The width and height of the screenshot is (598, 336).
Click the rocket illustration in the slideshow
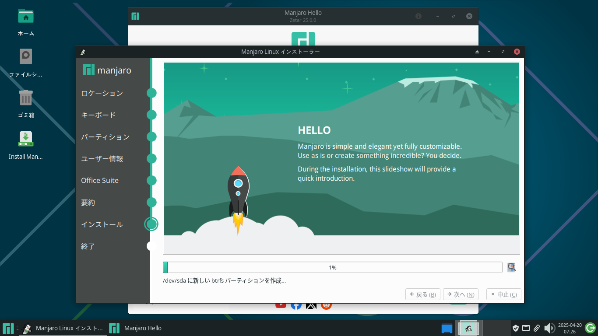(x=238, y=200)
